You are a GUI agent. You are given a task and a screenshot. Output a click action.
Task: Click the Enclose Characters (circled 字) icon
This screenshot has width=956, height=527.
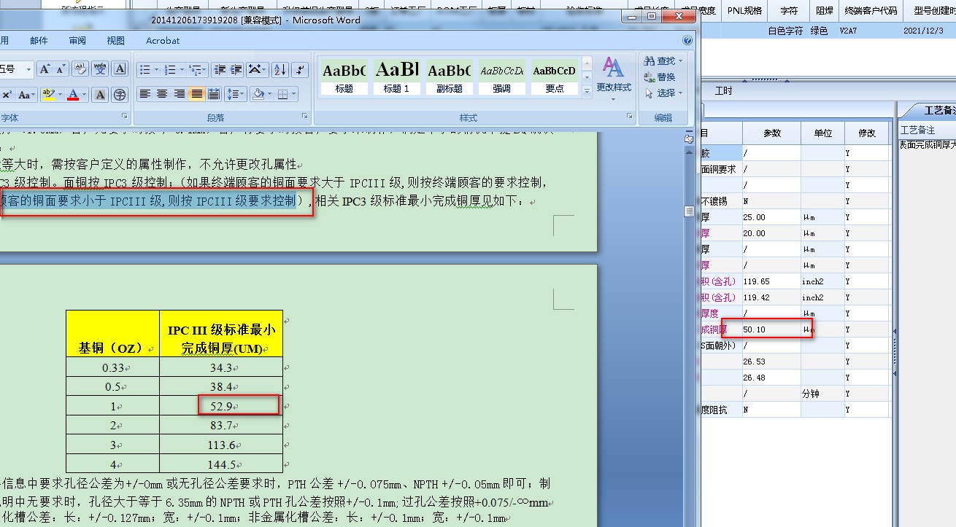[x=120, y=95]
